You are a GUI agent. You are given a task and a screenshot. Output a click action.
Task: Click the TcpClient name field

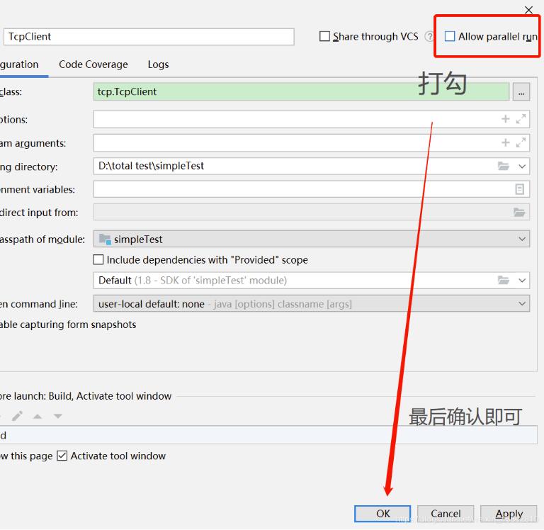[x=149, y=37]
